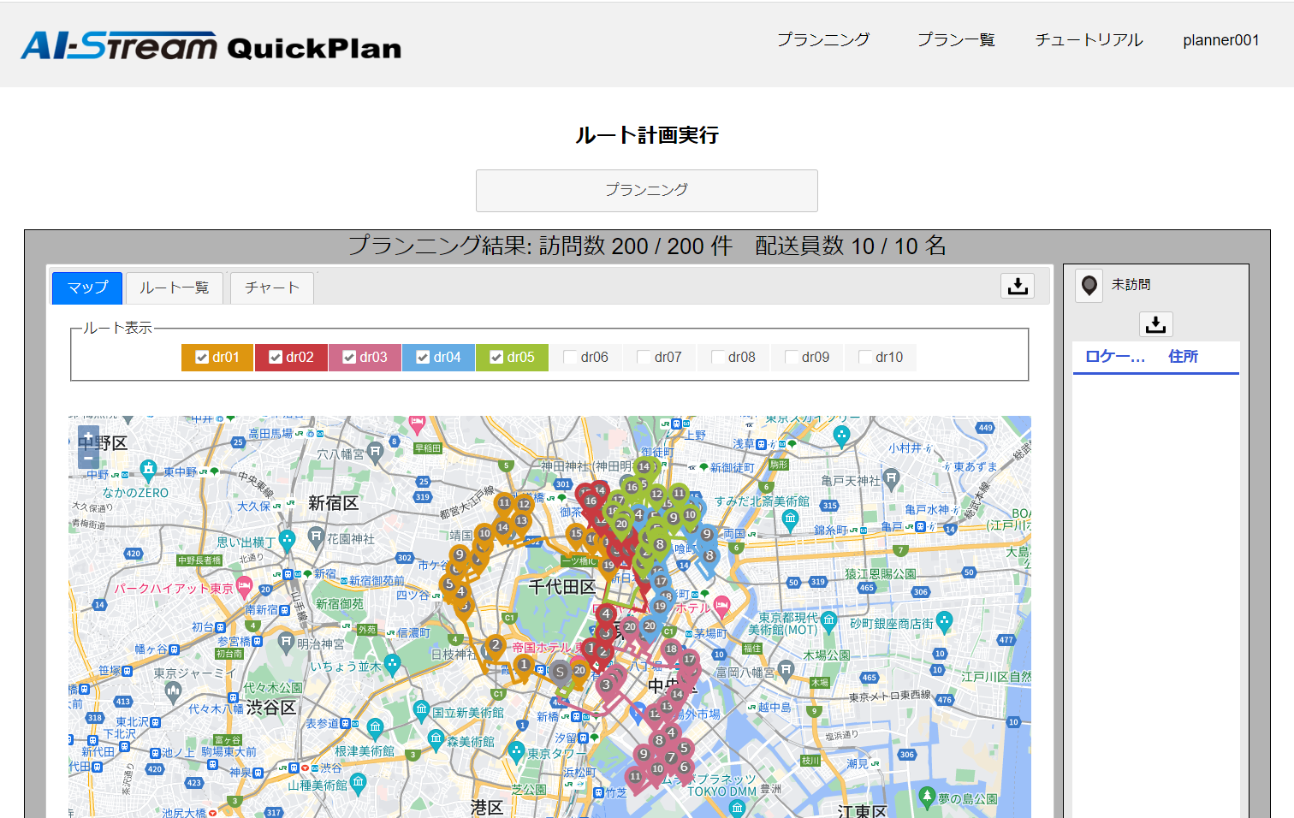Image resolution: width=1294 pixels, height=818 pixels.
Task: Click the gray S start marker
Action: (560, 672)
